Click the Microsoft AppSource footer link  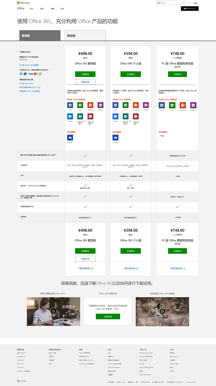click(x=114, y=367)
